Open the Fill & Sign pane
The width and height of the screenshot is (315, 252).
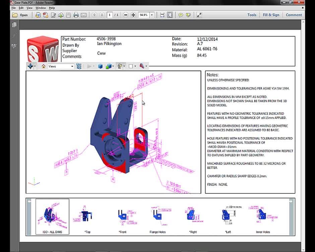coord(271,15)
